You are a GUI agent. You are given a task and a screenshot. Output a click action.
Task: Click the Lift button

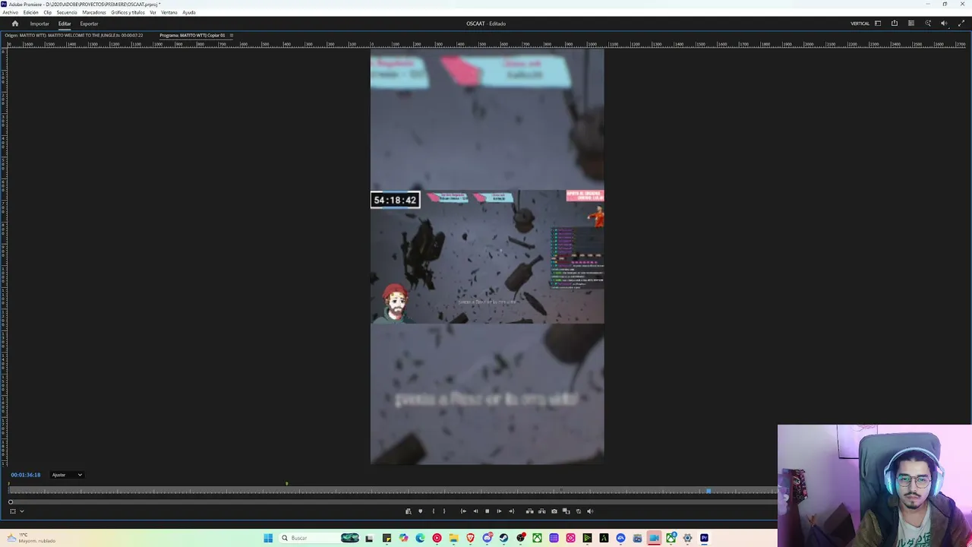click(x=529, y=511)
